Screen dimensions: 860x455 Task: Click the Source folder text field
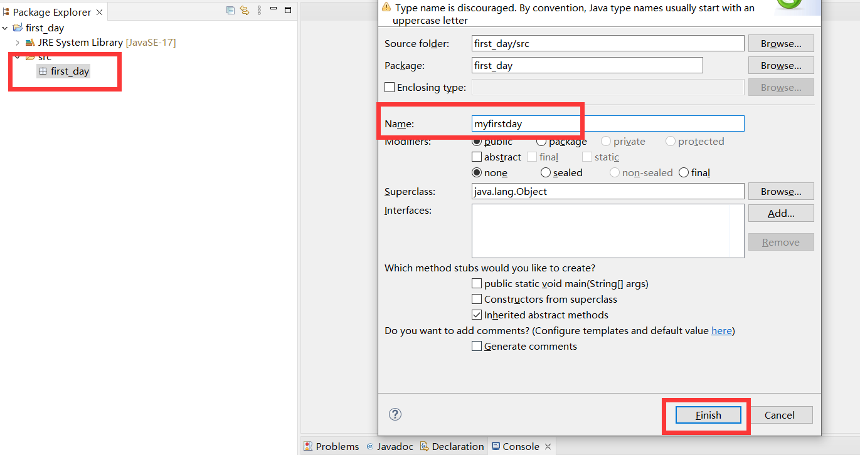coord(608,43)
